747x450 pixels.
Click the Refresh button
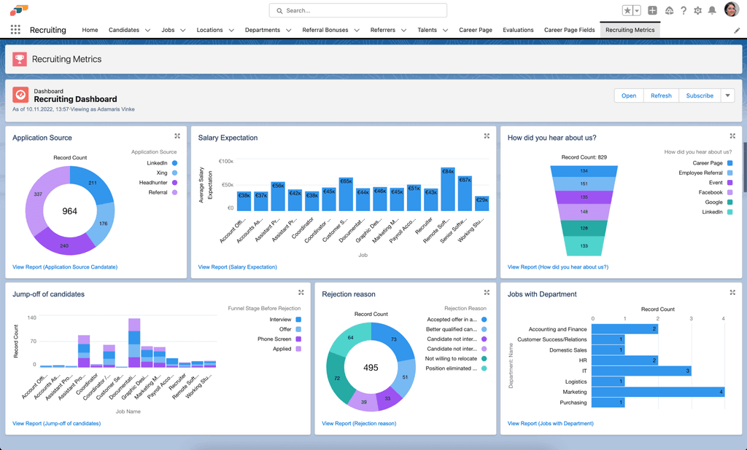661,95
